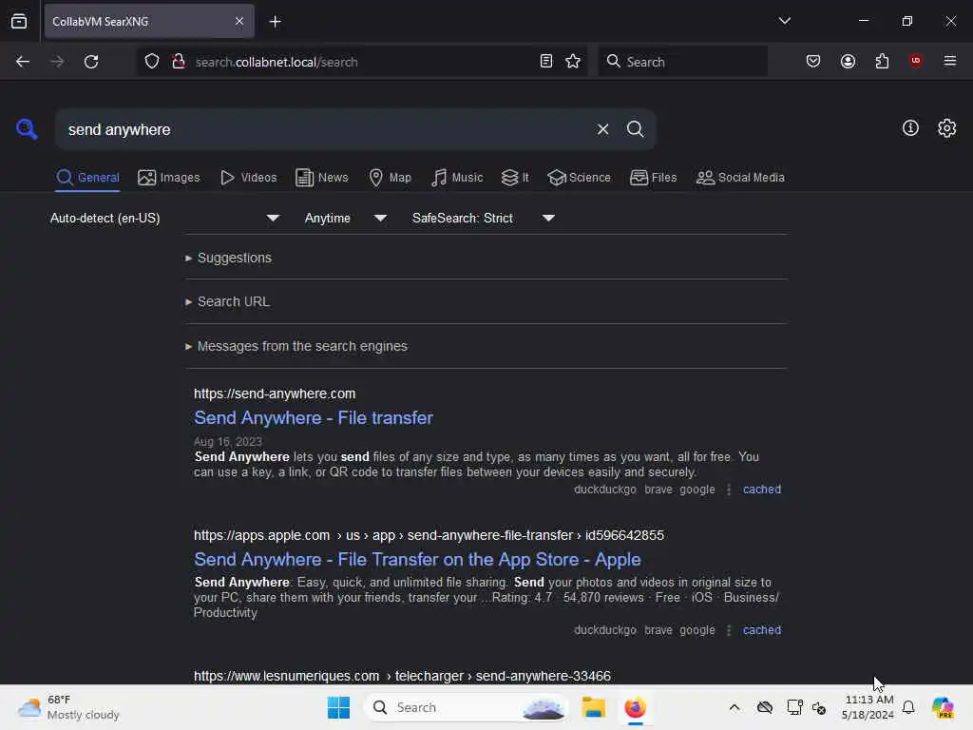Viewport: 973px width, 730px height.
Task: Click the Firefox toolbar Search box
Action: [x=682, y=62]
